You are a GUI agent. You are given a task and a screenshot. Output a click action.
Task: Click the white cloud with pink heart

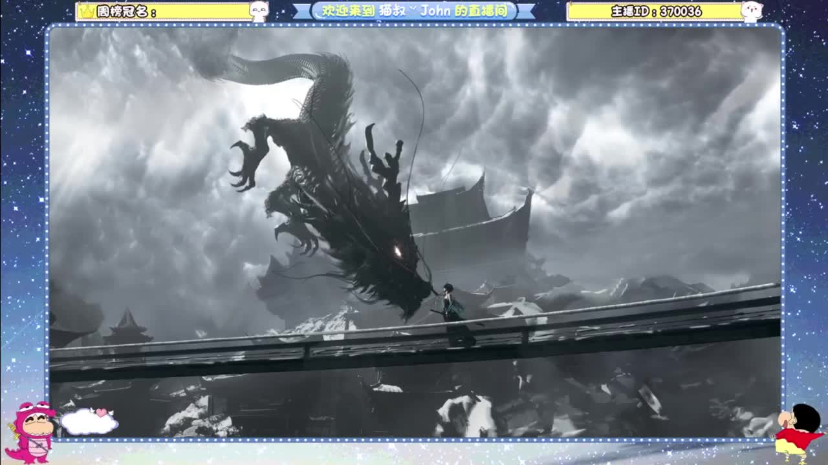click(x=89, y=421)
